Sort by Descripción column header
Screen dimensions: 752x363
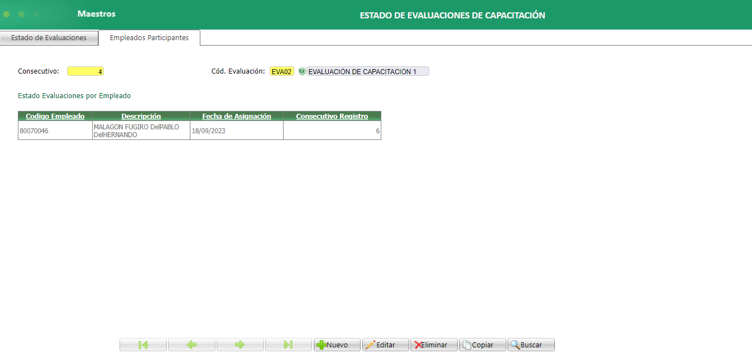pyautogui.click(x=141, y=116)
